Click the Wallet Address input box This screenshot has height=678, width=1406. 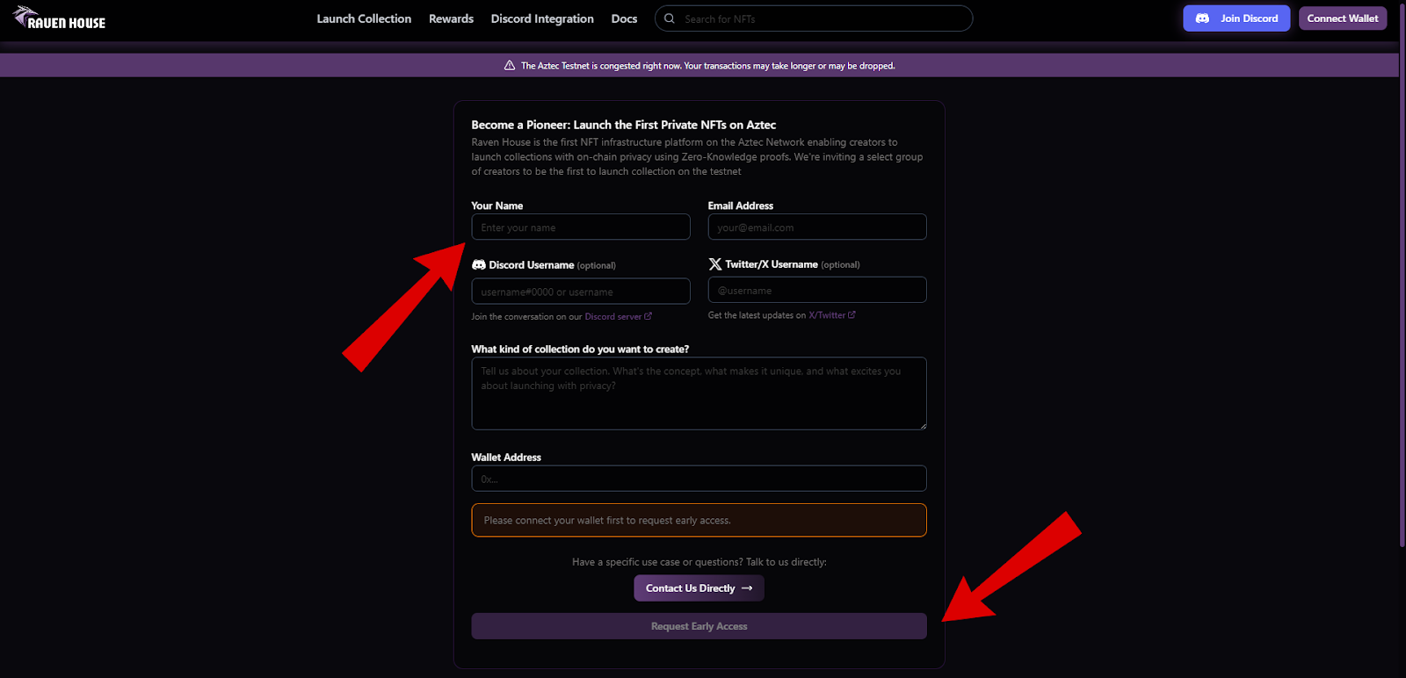[x=699, y=479]
